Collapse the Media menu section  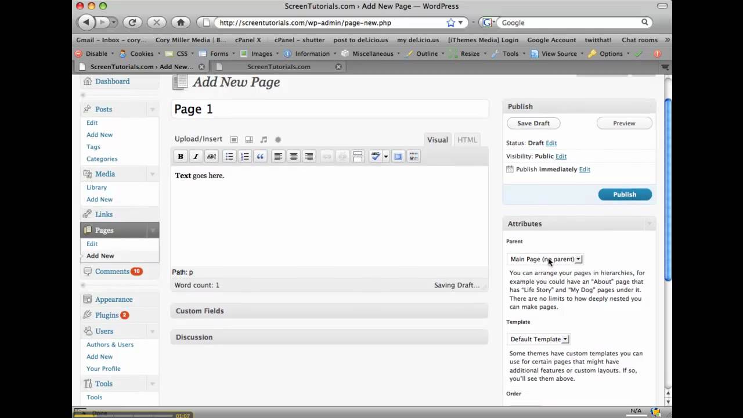[153, 174]
